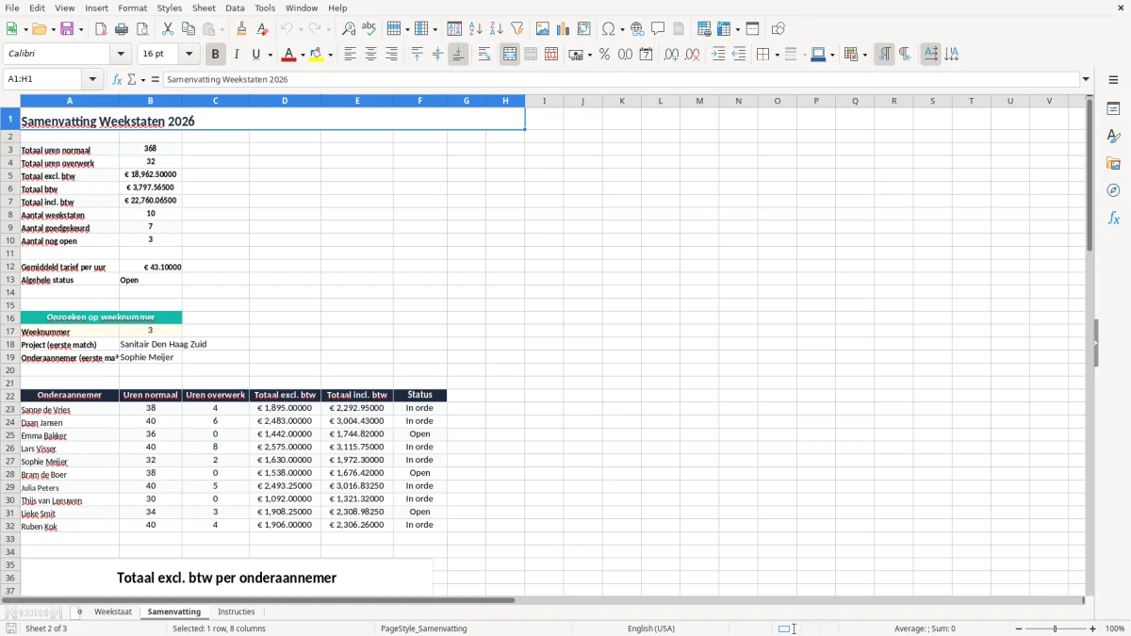Format cells as date
The height and width of the screenshot is (636, 1131).
point(647,55)
